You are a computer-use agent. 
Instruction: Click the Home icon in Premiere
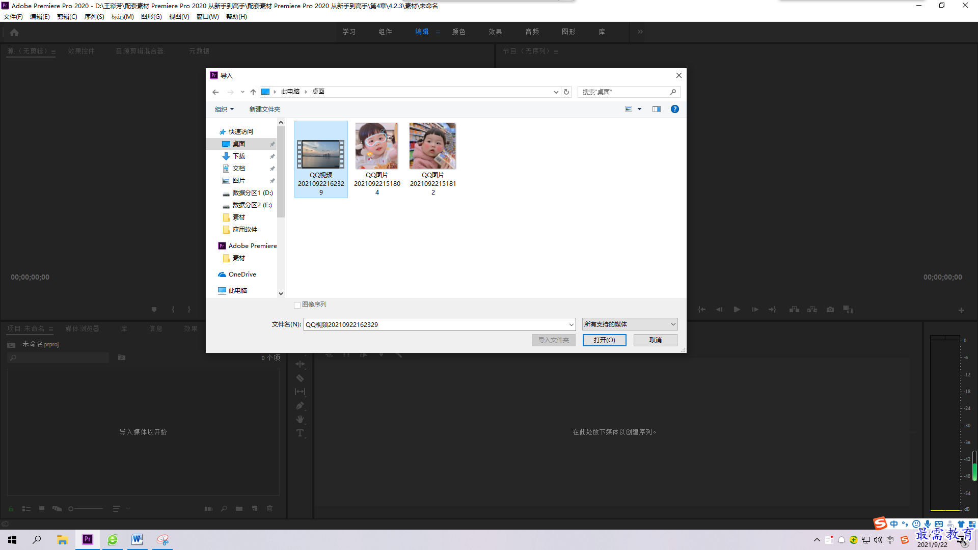click(x=14, y=32)
